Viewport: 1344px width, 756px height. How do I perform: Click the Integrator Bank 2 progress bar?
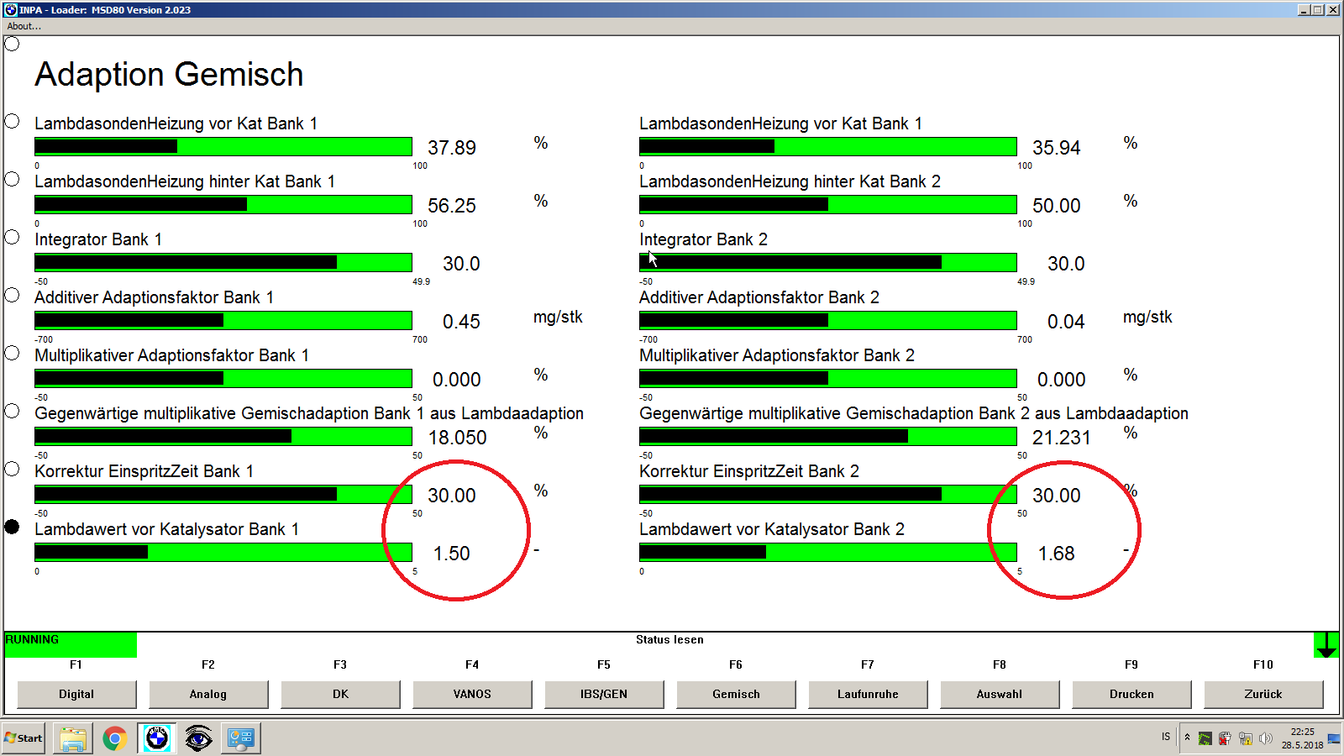[827, 262]
